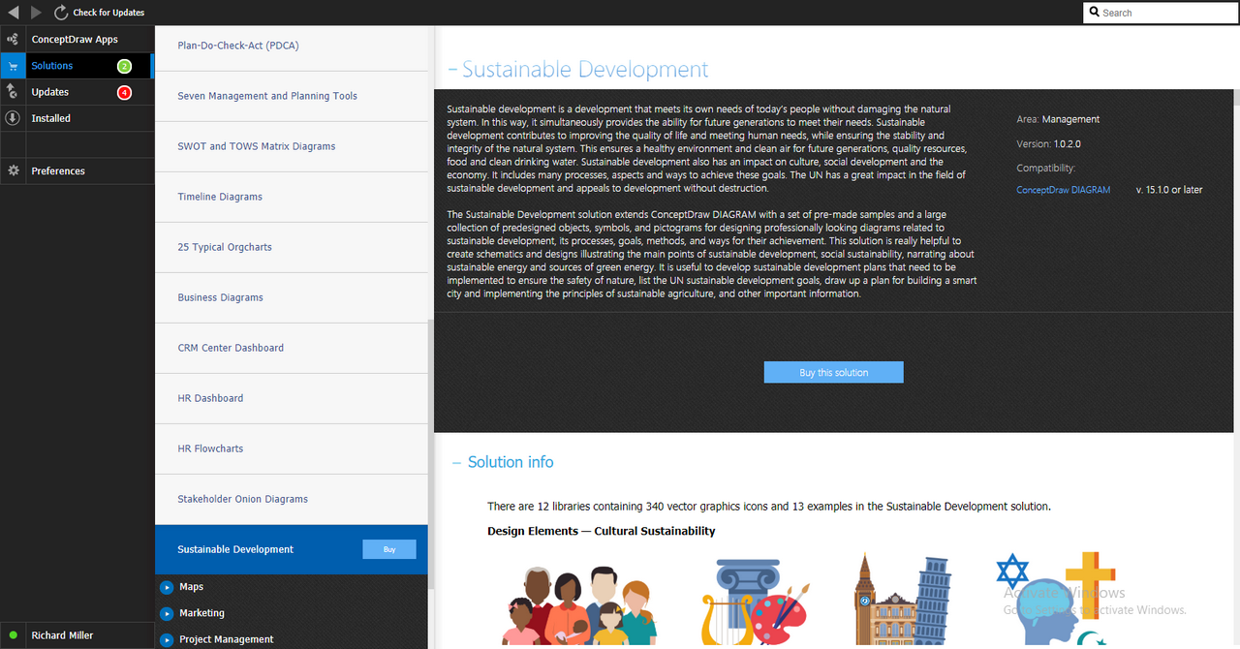Click the Installed download icon

coord(13,118)
